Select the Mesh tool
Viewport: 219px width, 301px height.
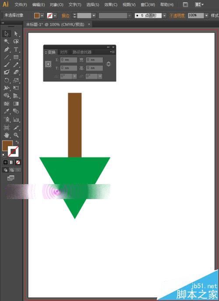(7, 104)
